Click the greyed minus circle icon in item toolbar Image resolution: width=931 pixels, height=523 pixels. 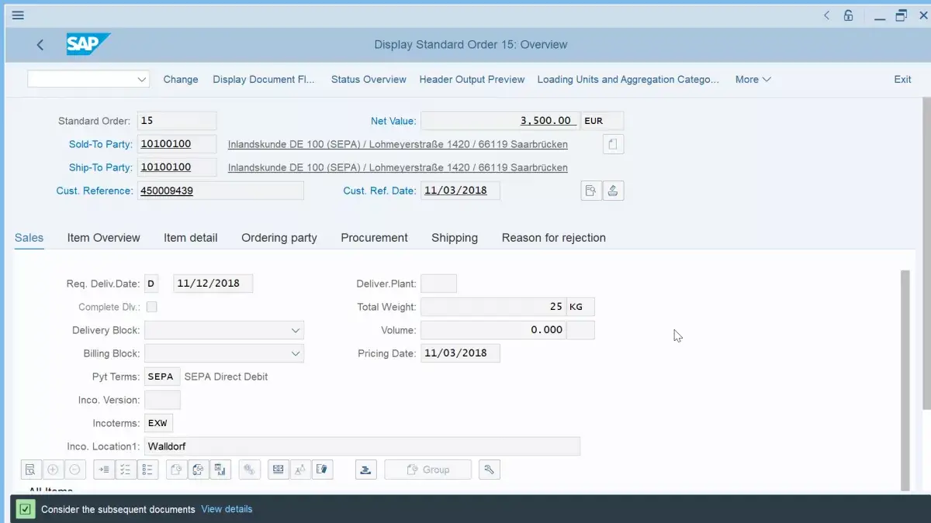(74, 470)
